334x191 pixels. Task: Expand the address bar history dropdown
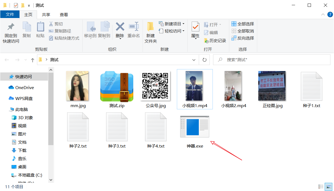[x=194, y=60]
